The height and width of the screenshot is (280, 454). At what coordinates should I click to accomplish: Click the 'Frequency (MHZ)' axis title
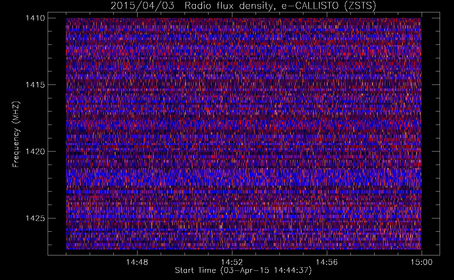click(x=16, y=134)
